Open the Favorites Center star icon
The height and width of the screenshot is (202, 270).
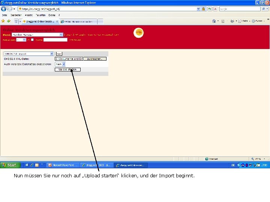coord(3,21)
